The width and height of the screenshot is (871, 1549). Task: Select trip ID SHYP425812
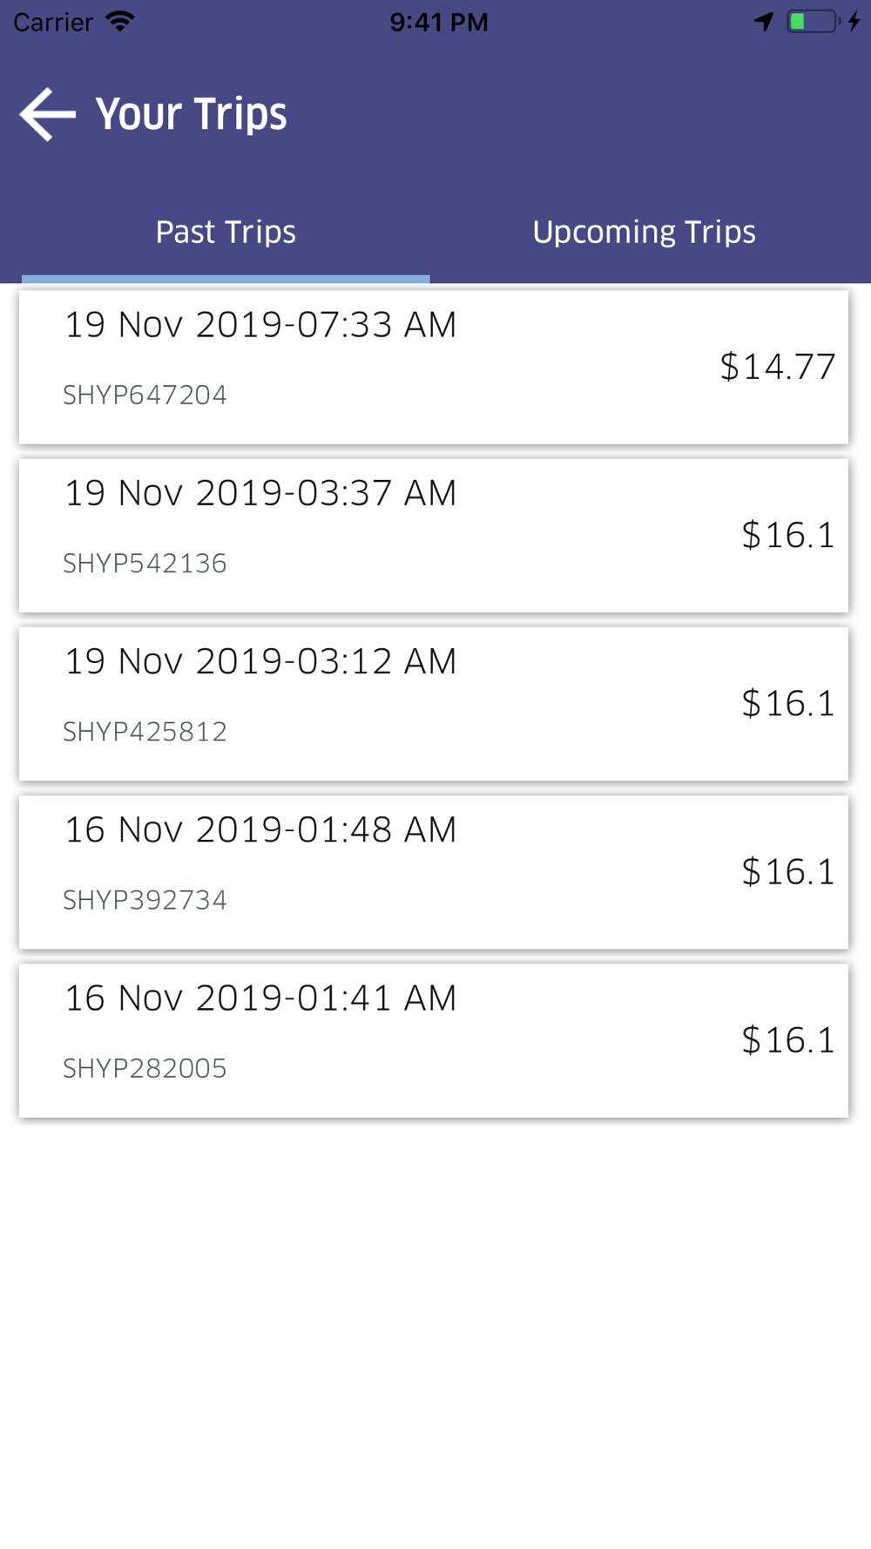[x=145, y=732]
